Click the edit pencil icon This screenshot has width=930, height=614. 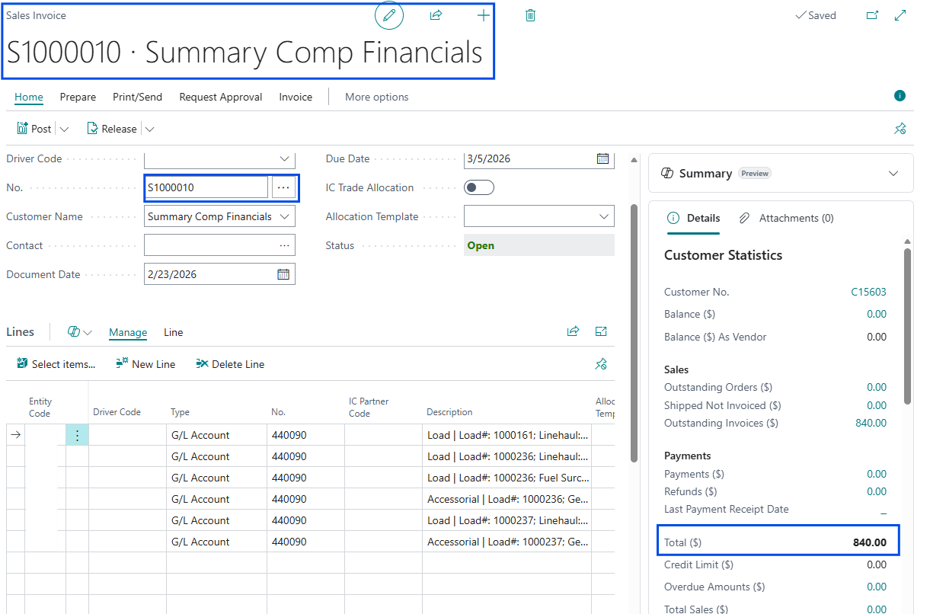(389, 15)
